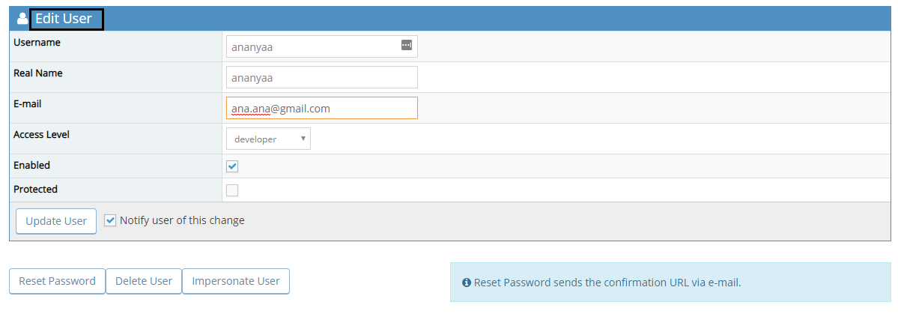Open the Access Level dropdown
Viewport: 898px width, 314px height.
268,139
